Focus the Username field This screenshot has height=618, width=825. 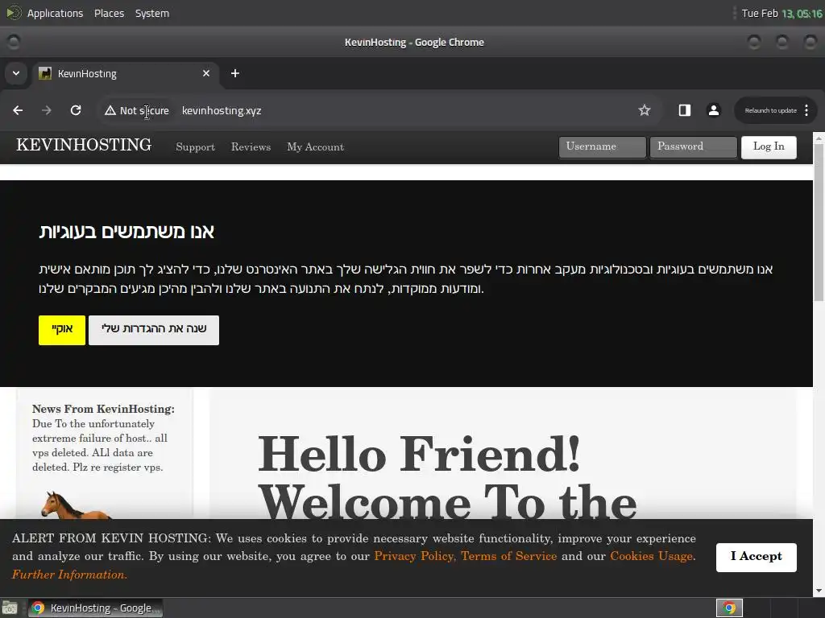pyautogui.click(x=602, y=146)
